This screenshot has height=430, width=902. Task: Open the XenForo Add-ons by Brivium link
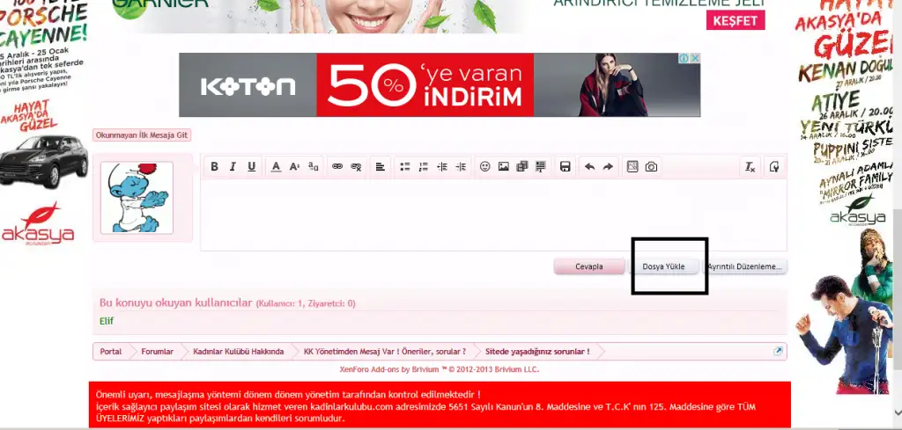[x=440, y=369]
